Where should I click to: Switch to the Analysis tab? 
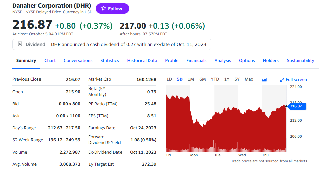coord(223,60)
